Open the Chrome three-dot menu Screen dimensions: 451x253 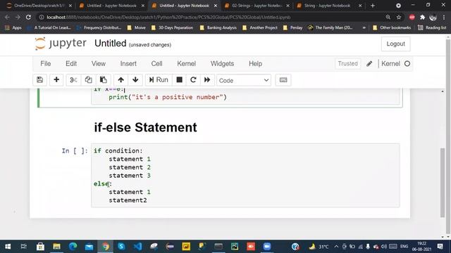tap(444, 17)
